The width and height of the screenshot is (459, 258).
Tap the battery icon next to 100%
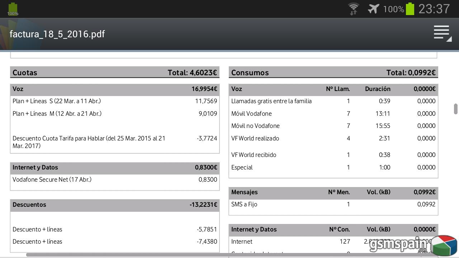(410, 9)
